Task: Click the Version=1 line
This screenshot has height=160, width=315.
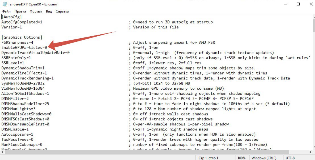Action: tap(11, 27)
